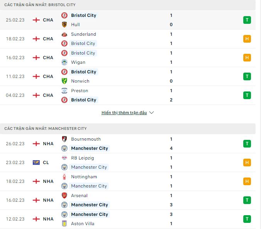This screenshot has height=229, width=261.
Task: Click the Norwich canary crest icon
Action: pyautogui.click(x=64, y=81)
